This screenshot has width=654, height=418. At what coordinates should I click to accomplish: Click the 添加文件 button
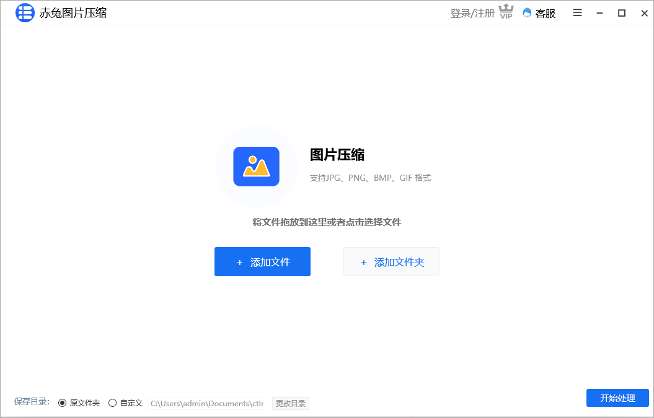(x=262, y=262)
